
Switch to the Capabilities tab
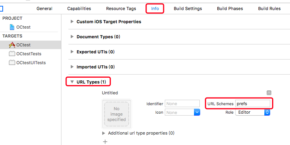point(79,9)
